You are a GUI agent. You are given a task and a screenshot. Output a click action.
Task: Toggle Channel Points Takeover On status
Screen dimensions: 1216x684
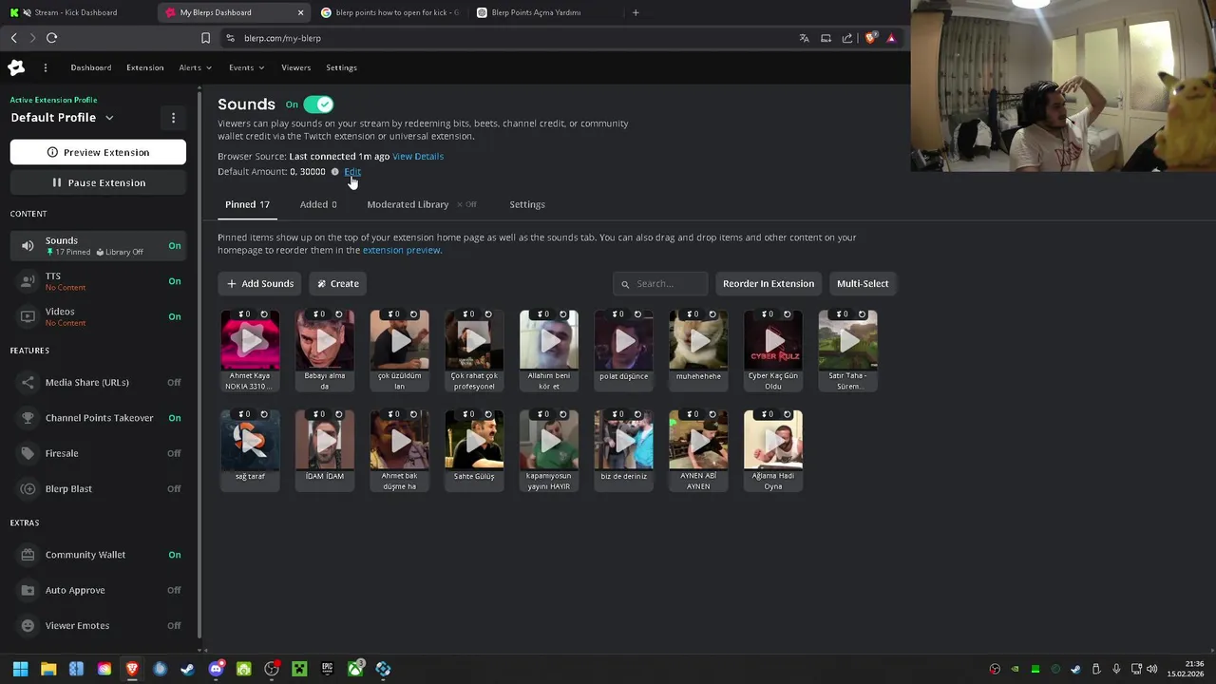(x=175, y=418)
